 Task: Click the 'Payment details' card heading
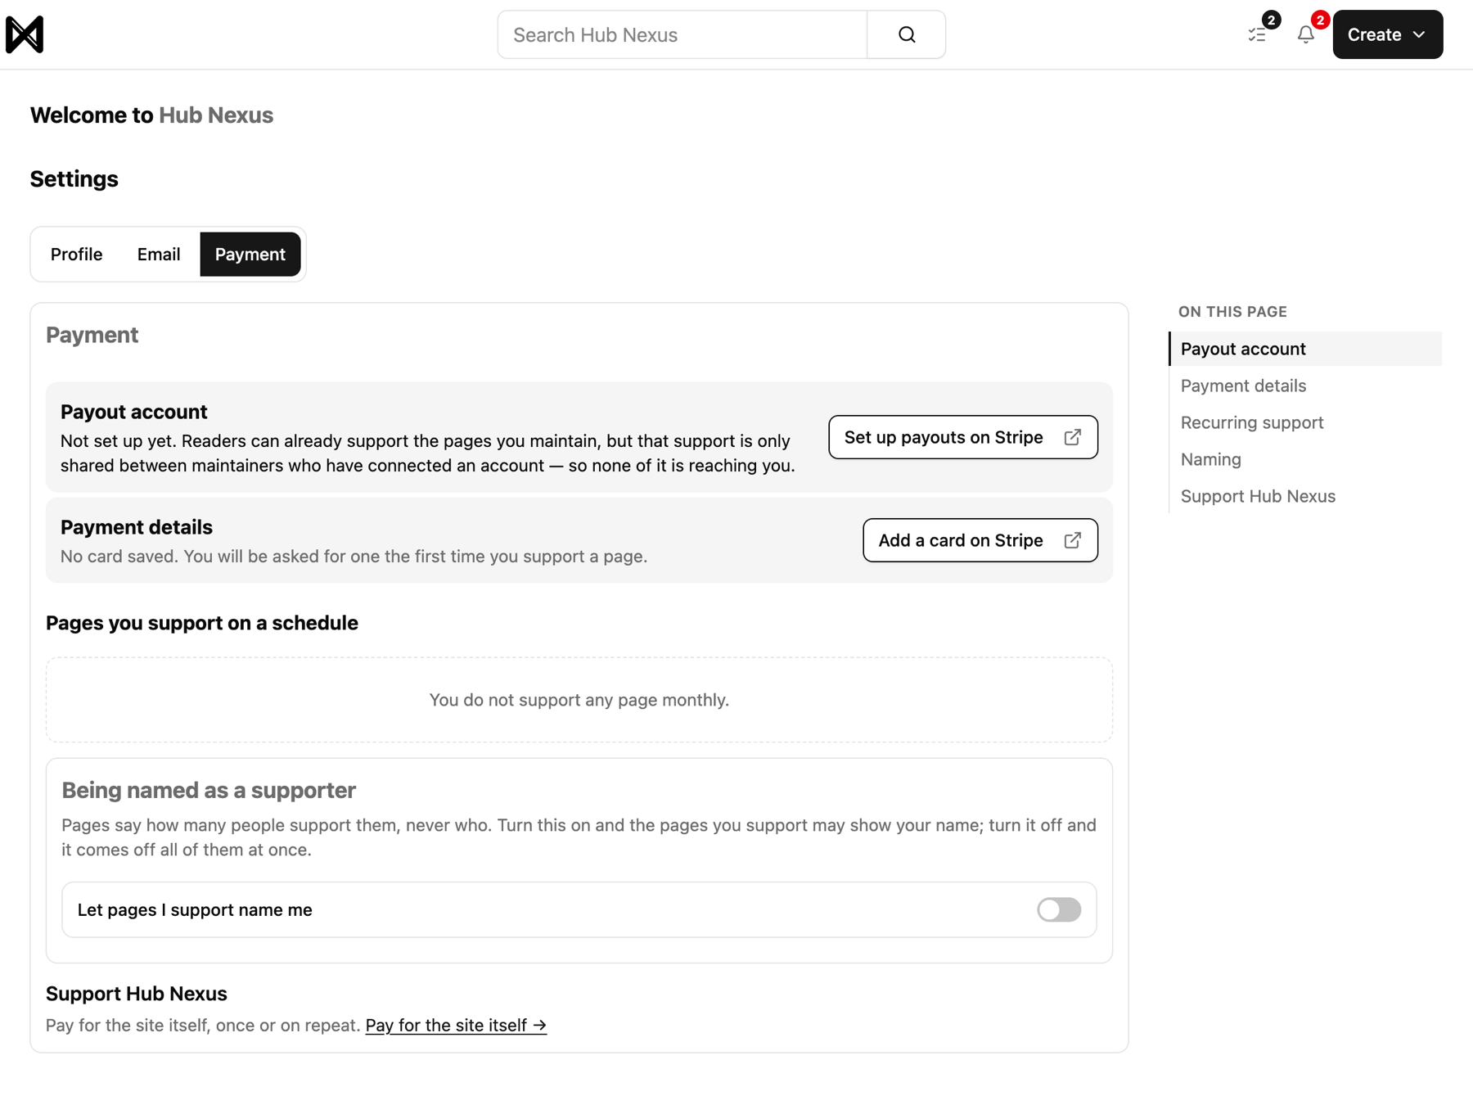(x=137, y=527)
